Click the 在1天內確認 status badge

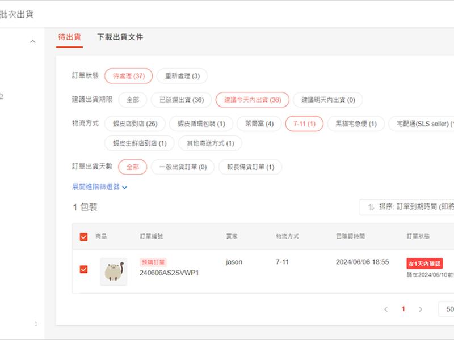[x=424, y=263]
